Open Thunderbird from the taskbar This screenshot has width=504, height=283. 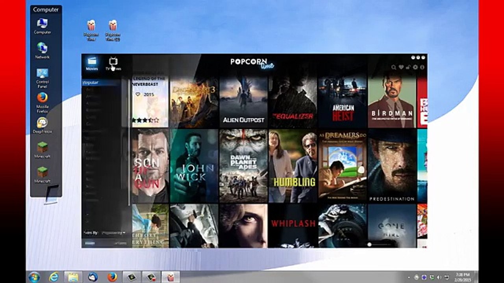pos(93,277)
